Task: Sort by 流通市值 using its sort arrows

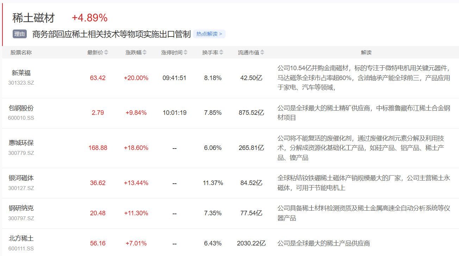Action: 262,53
